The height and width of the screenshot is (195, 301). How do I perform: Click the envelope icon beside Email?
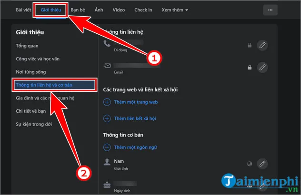coord(107,66)
